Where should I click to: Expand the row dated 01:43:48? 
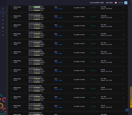pyautogui.click(x=12, y=98)
